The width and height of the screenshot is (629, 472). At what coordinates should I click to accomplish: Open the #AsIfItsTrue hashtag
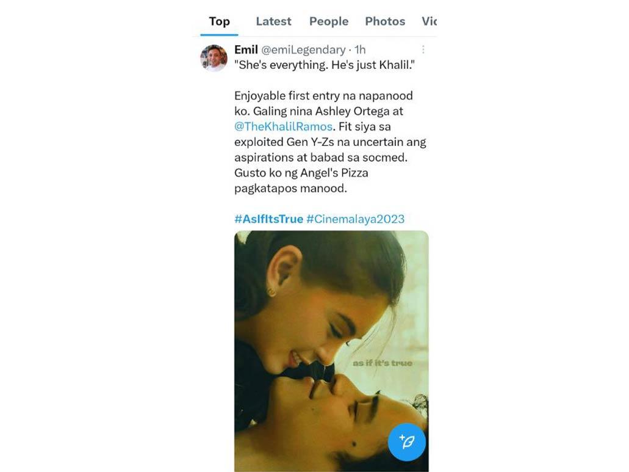click(x=269, y=219)
